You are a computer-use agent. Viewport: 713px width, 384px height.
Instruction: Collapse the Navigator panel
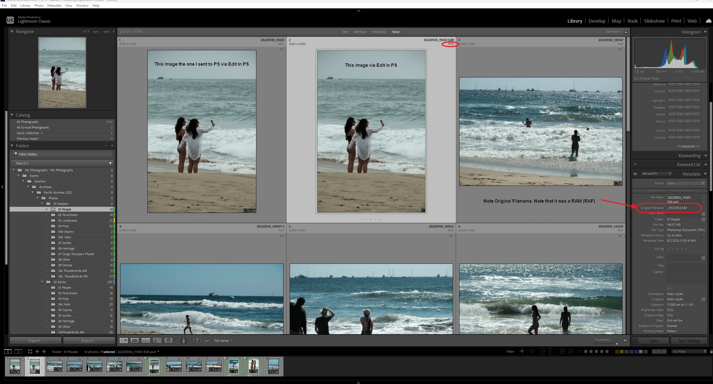12,32
